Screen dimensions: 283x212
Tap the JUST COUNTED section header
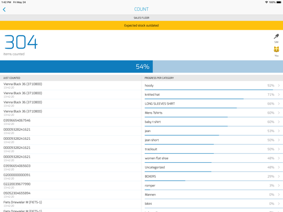(12, 78)
